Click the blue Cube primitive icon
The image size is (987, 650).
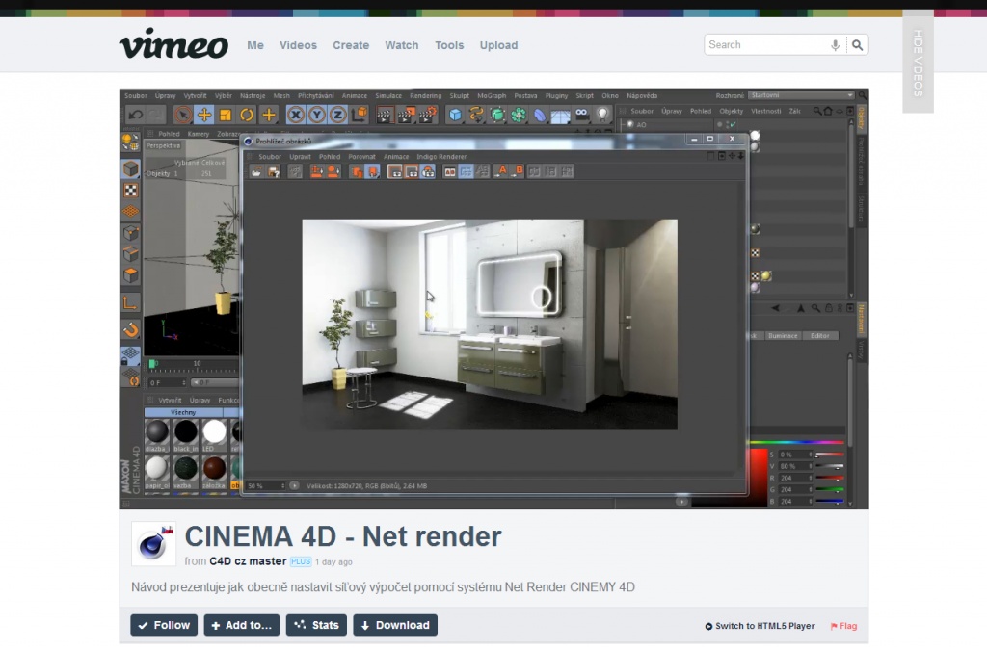coord(455,115)
